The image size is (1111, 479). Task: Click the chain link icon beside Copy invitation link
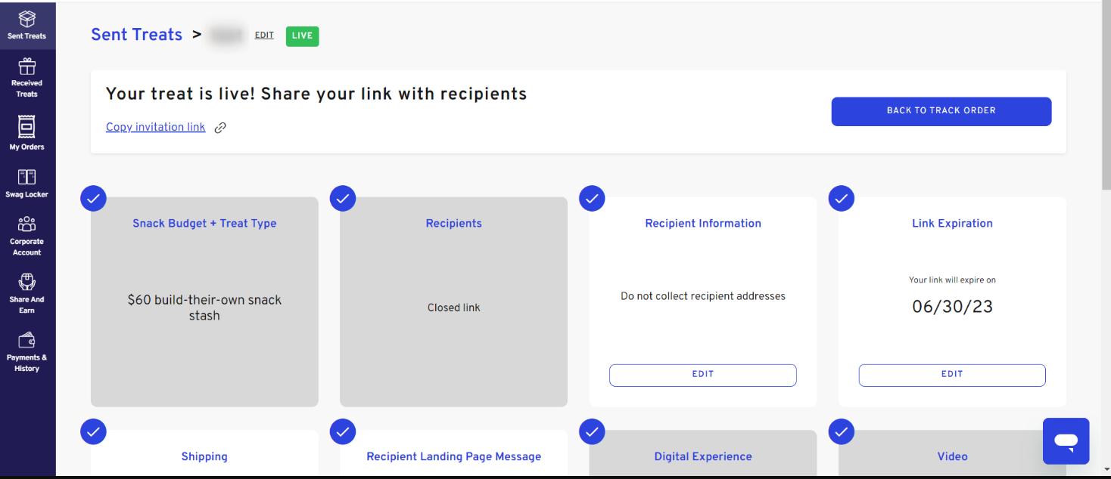click(x=220, y=128)
